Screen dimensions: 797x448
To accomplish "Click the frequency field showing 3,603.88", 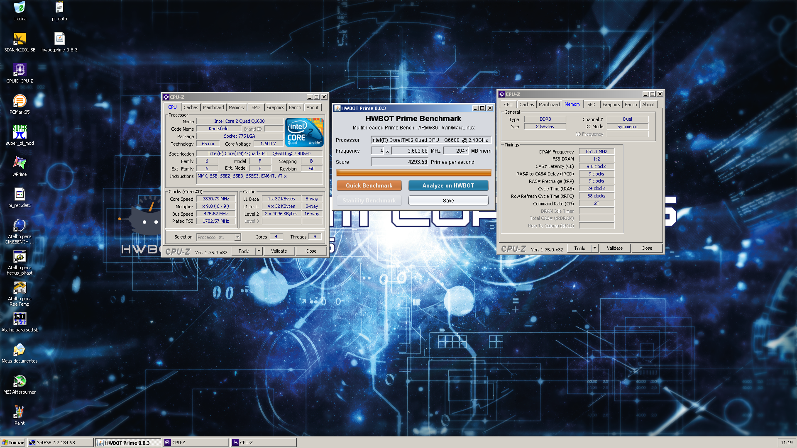I will (x=410, y=151).
